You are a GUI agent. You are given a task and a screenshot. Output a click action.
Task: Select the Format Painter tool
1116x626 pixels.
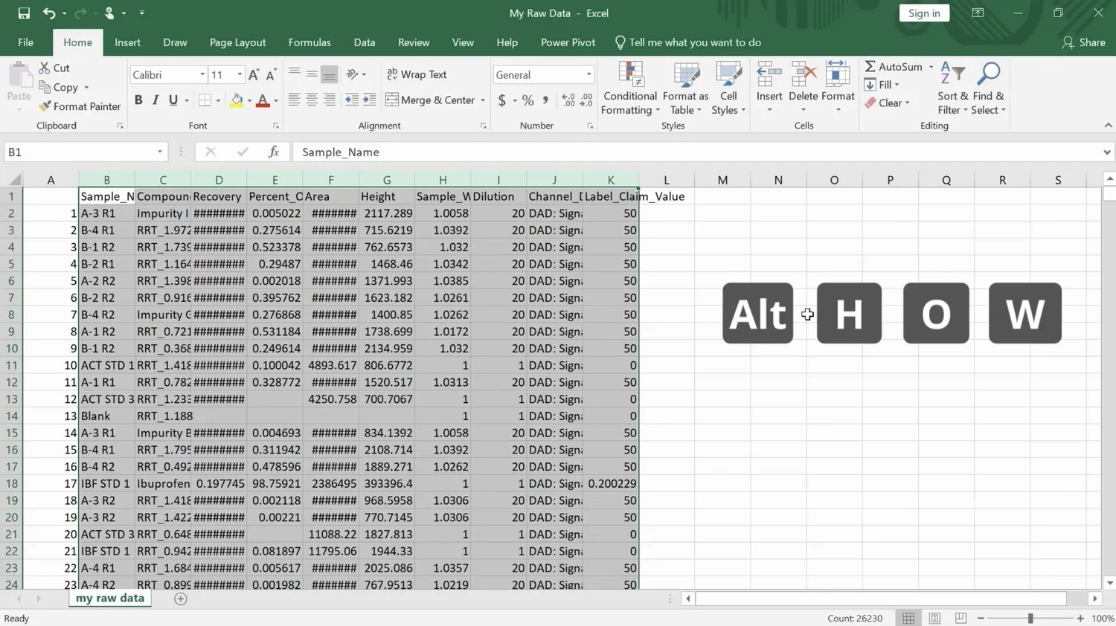[x=80, y=106]
